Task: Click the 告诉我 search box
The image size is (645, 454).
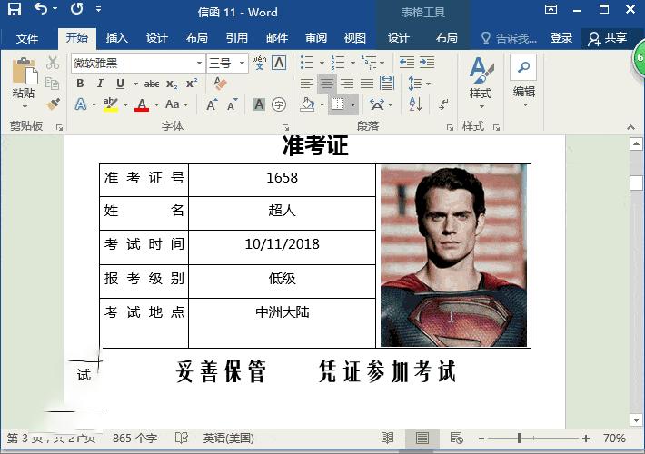Action: (510, 38)
